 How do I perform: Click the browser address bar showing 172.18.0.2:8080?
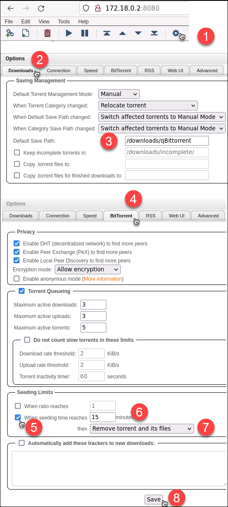pyautogui.click(x=134, y=8)
